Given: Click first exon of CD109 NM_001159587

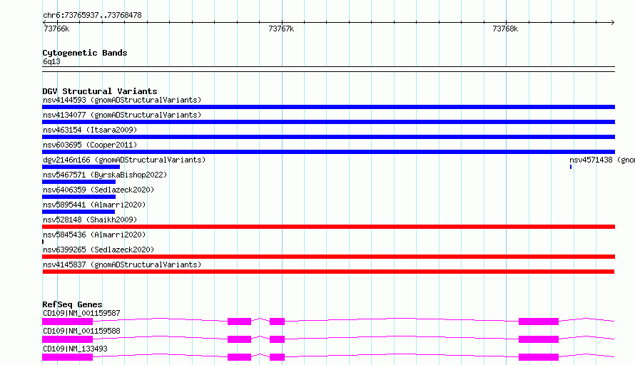Looking at the screenshot, I should (x=67, y=322).
